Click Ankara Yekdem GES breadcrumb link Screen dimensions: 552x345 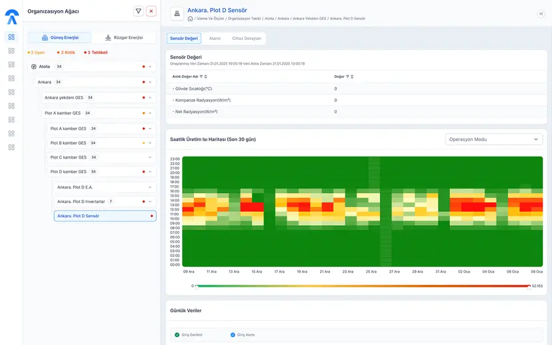coord(309,19)
